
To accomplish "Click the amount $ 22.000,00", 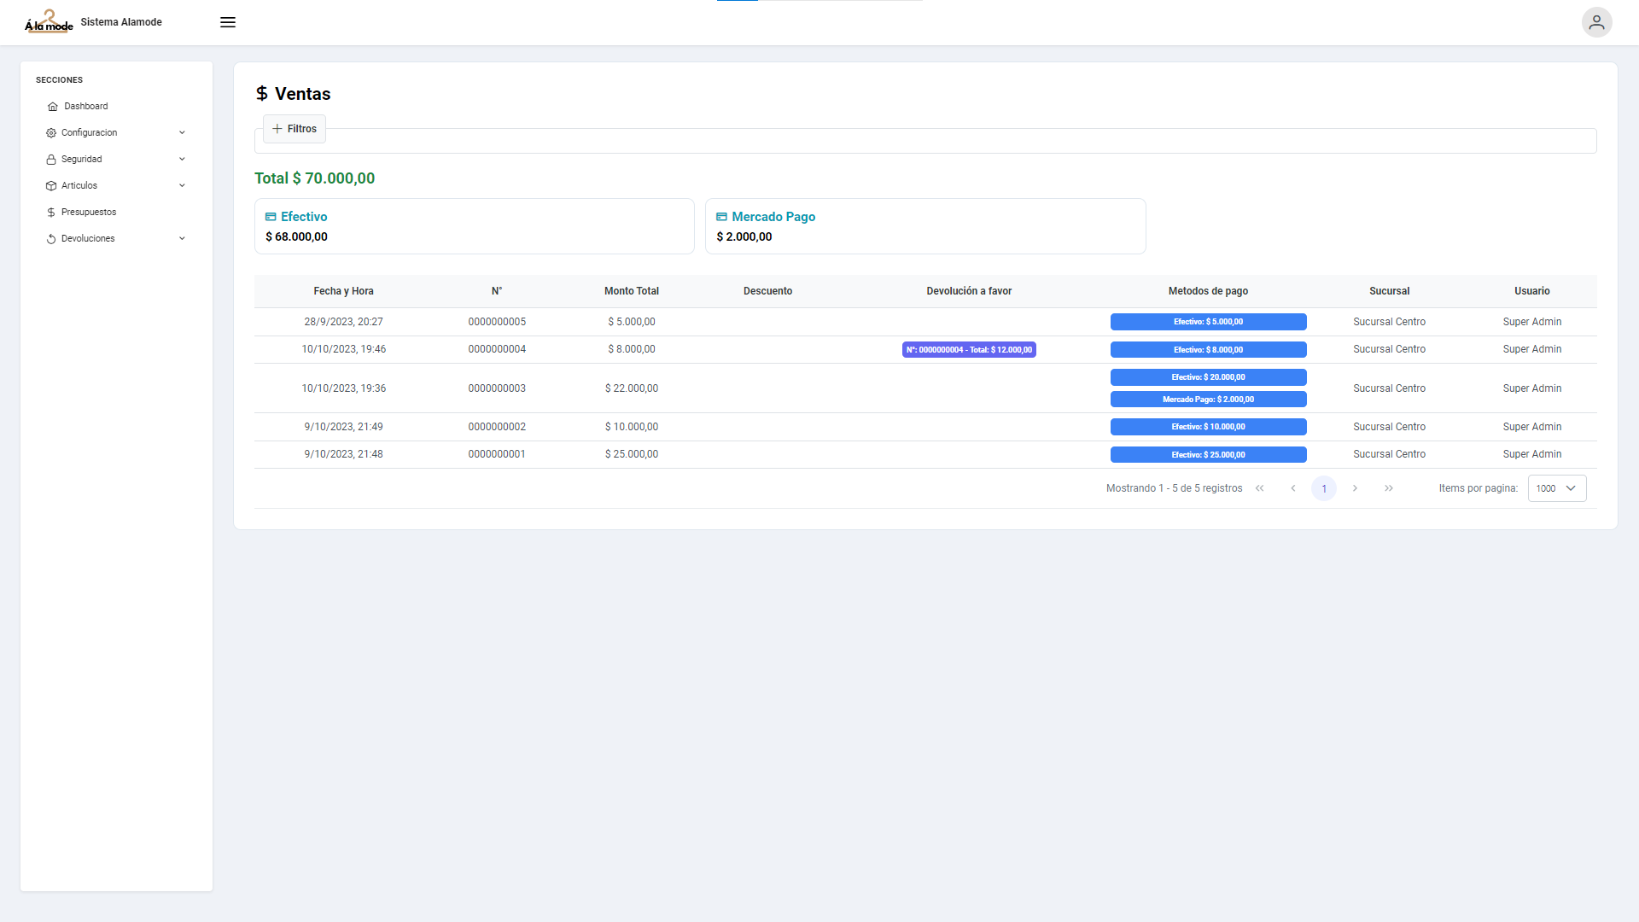I will (x=632, y=388).
